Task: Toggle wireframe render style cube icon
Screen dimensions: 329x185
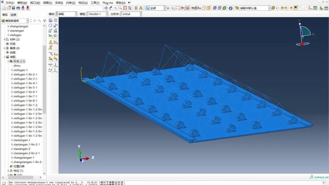Action: pyautogui.click(x=214, y=8)
